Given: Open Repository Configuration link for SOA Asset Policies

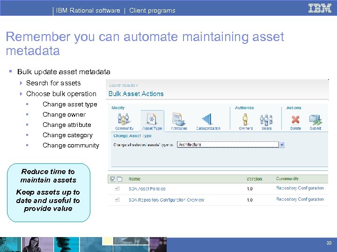Looking at the screenshot, I should point(300,188).
